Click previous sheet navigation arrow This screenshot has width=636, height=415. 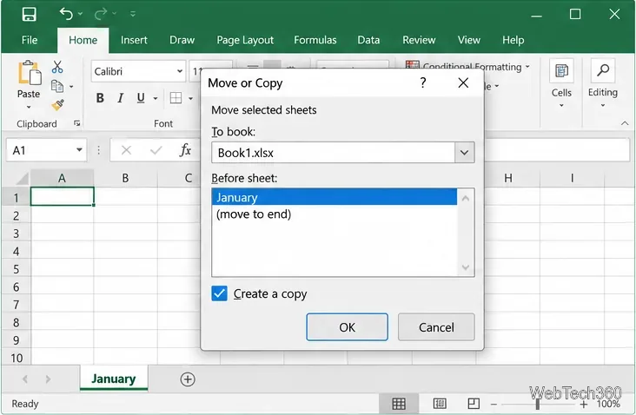coord(25,379)
